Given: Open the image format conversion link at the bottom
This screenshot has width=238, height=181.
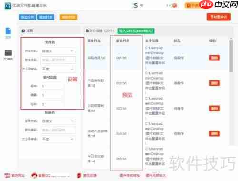Looking at the screenshot, I should 130,175.
